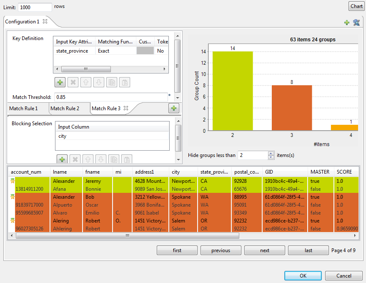Confirm the dialog with OK
This screenshot has height=283, width=366.
click(303, 276)
